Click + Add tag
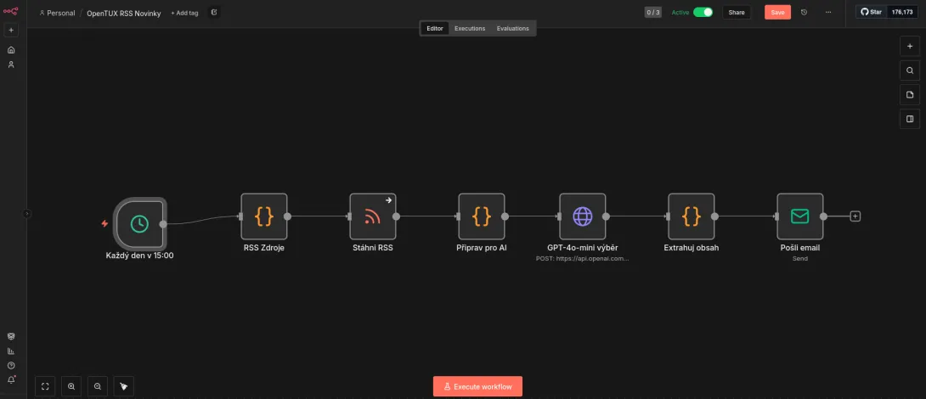Viewport: 926px width, 399px height. tap(184, 13)
